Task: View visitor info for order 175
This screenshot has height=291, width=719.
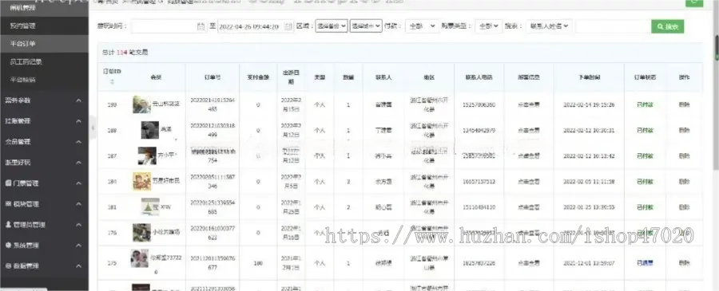Action: pos(528,263)
